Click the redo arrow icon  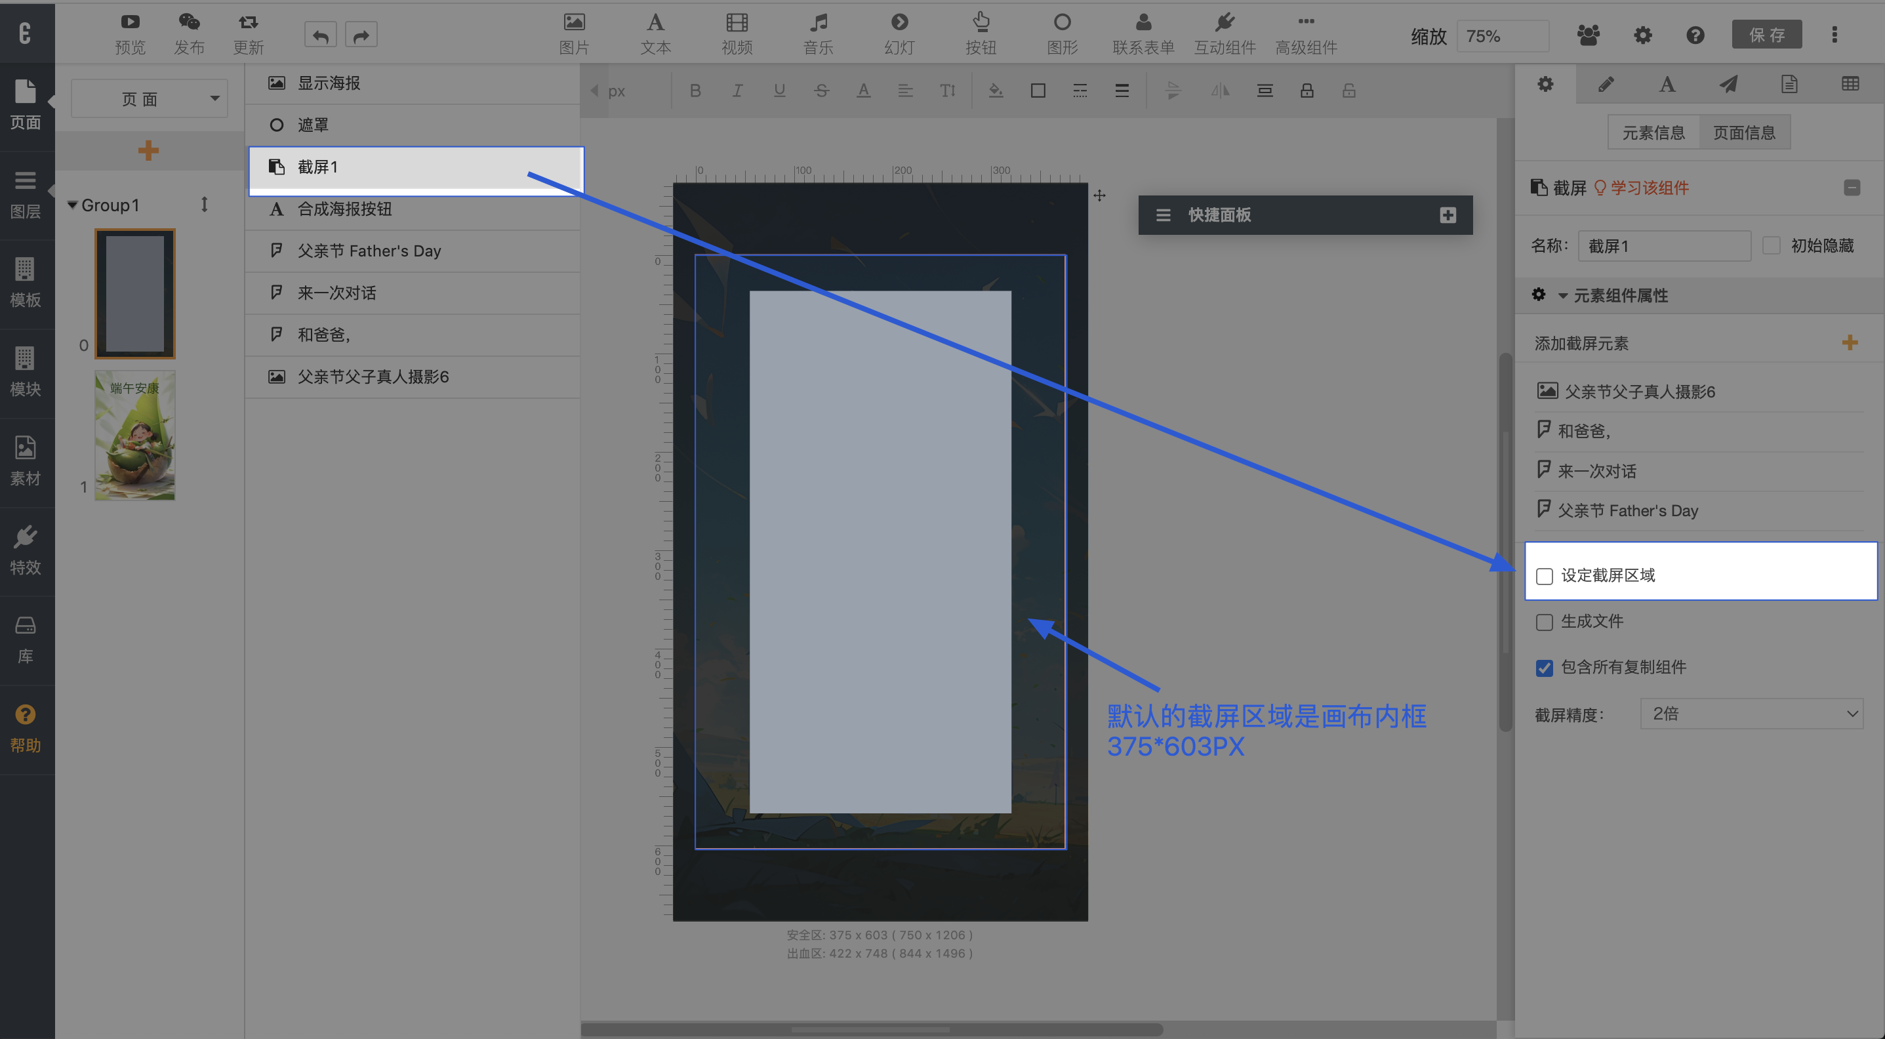[361, 34]
